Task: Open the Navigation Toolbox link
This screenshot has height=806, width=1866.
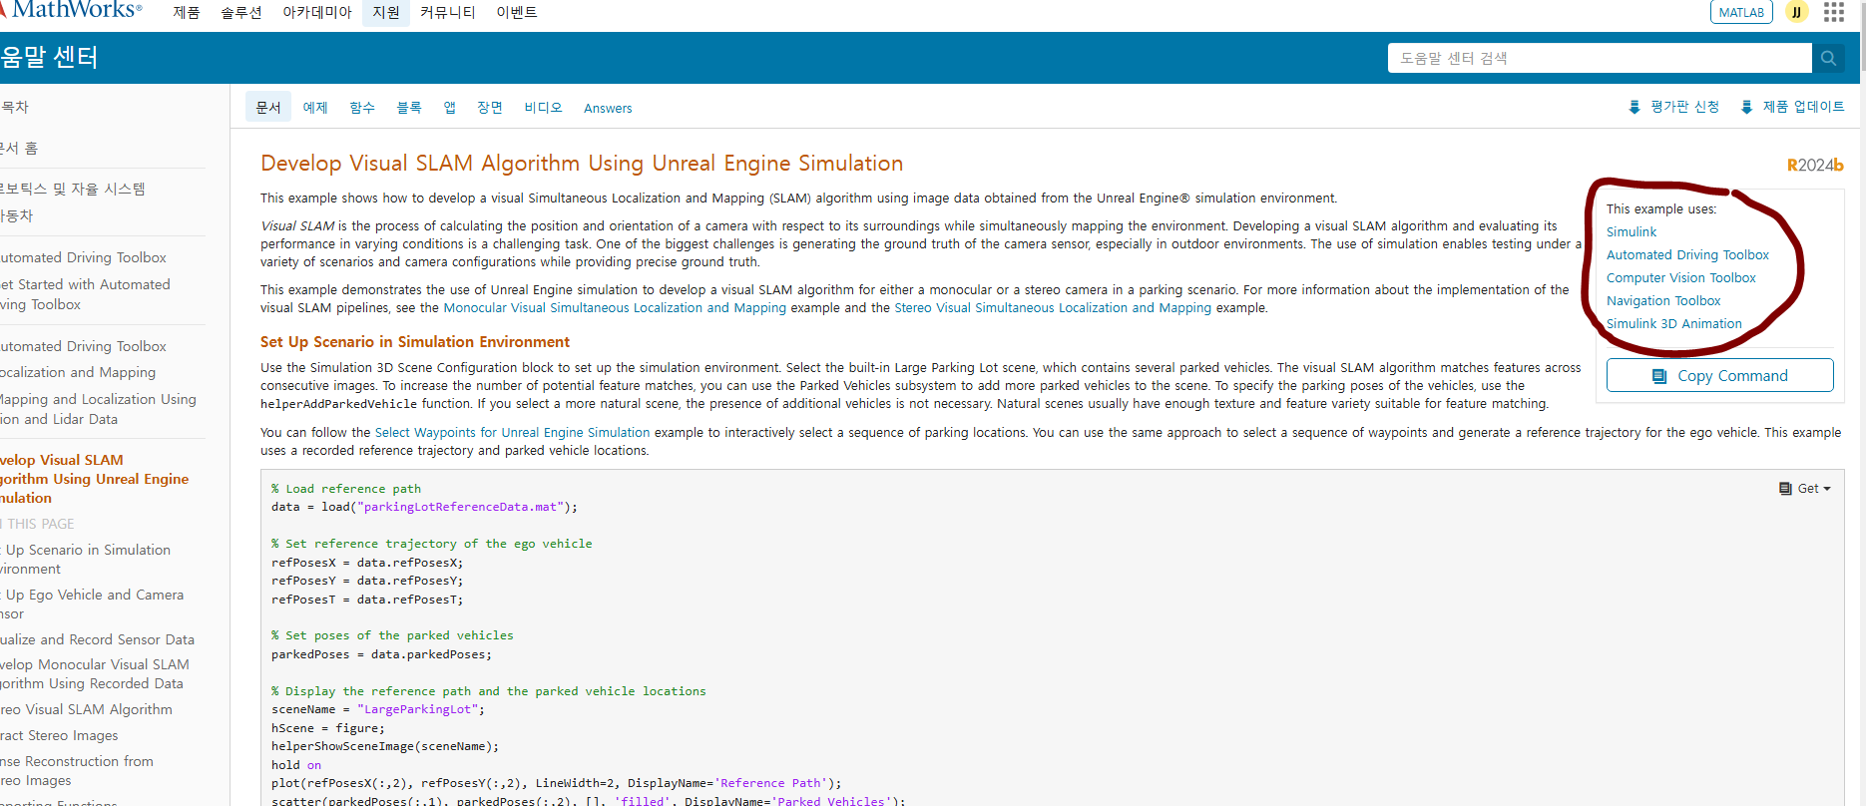Action: 1663,300
